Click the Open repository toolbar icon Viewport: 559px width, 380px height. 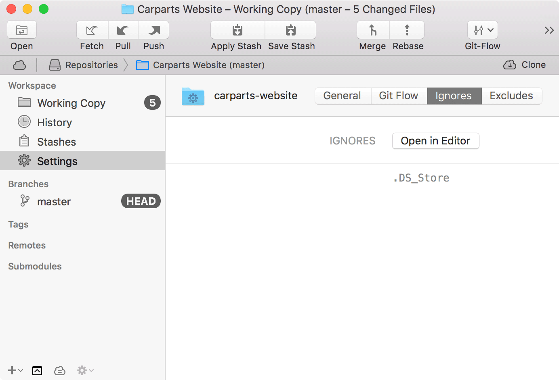[22, 30]
